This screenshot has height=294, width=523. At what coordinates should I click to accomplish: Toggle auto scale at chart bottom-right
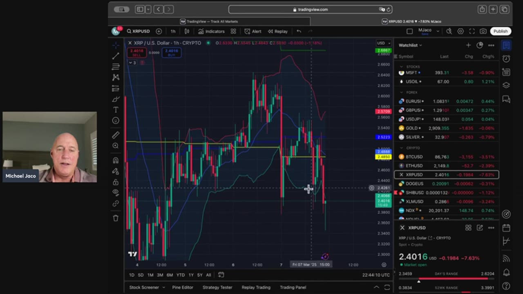click(x=384, y=265)
